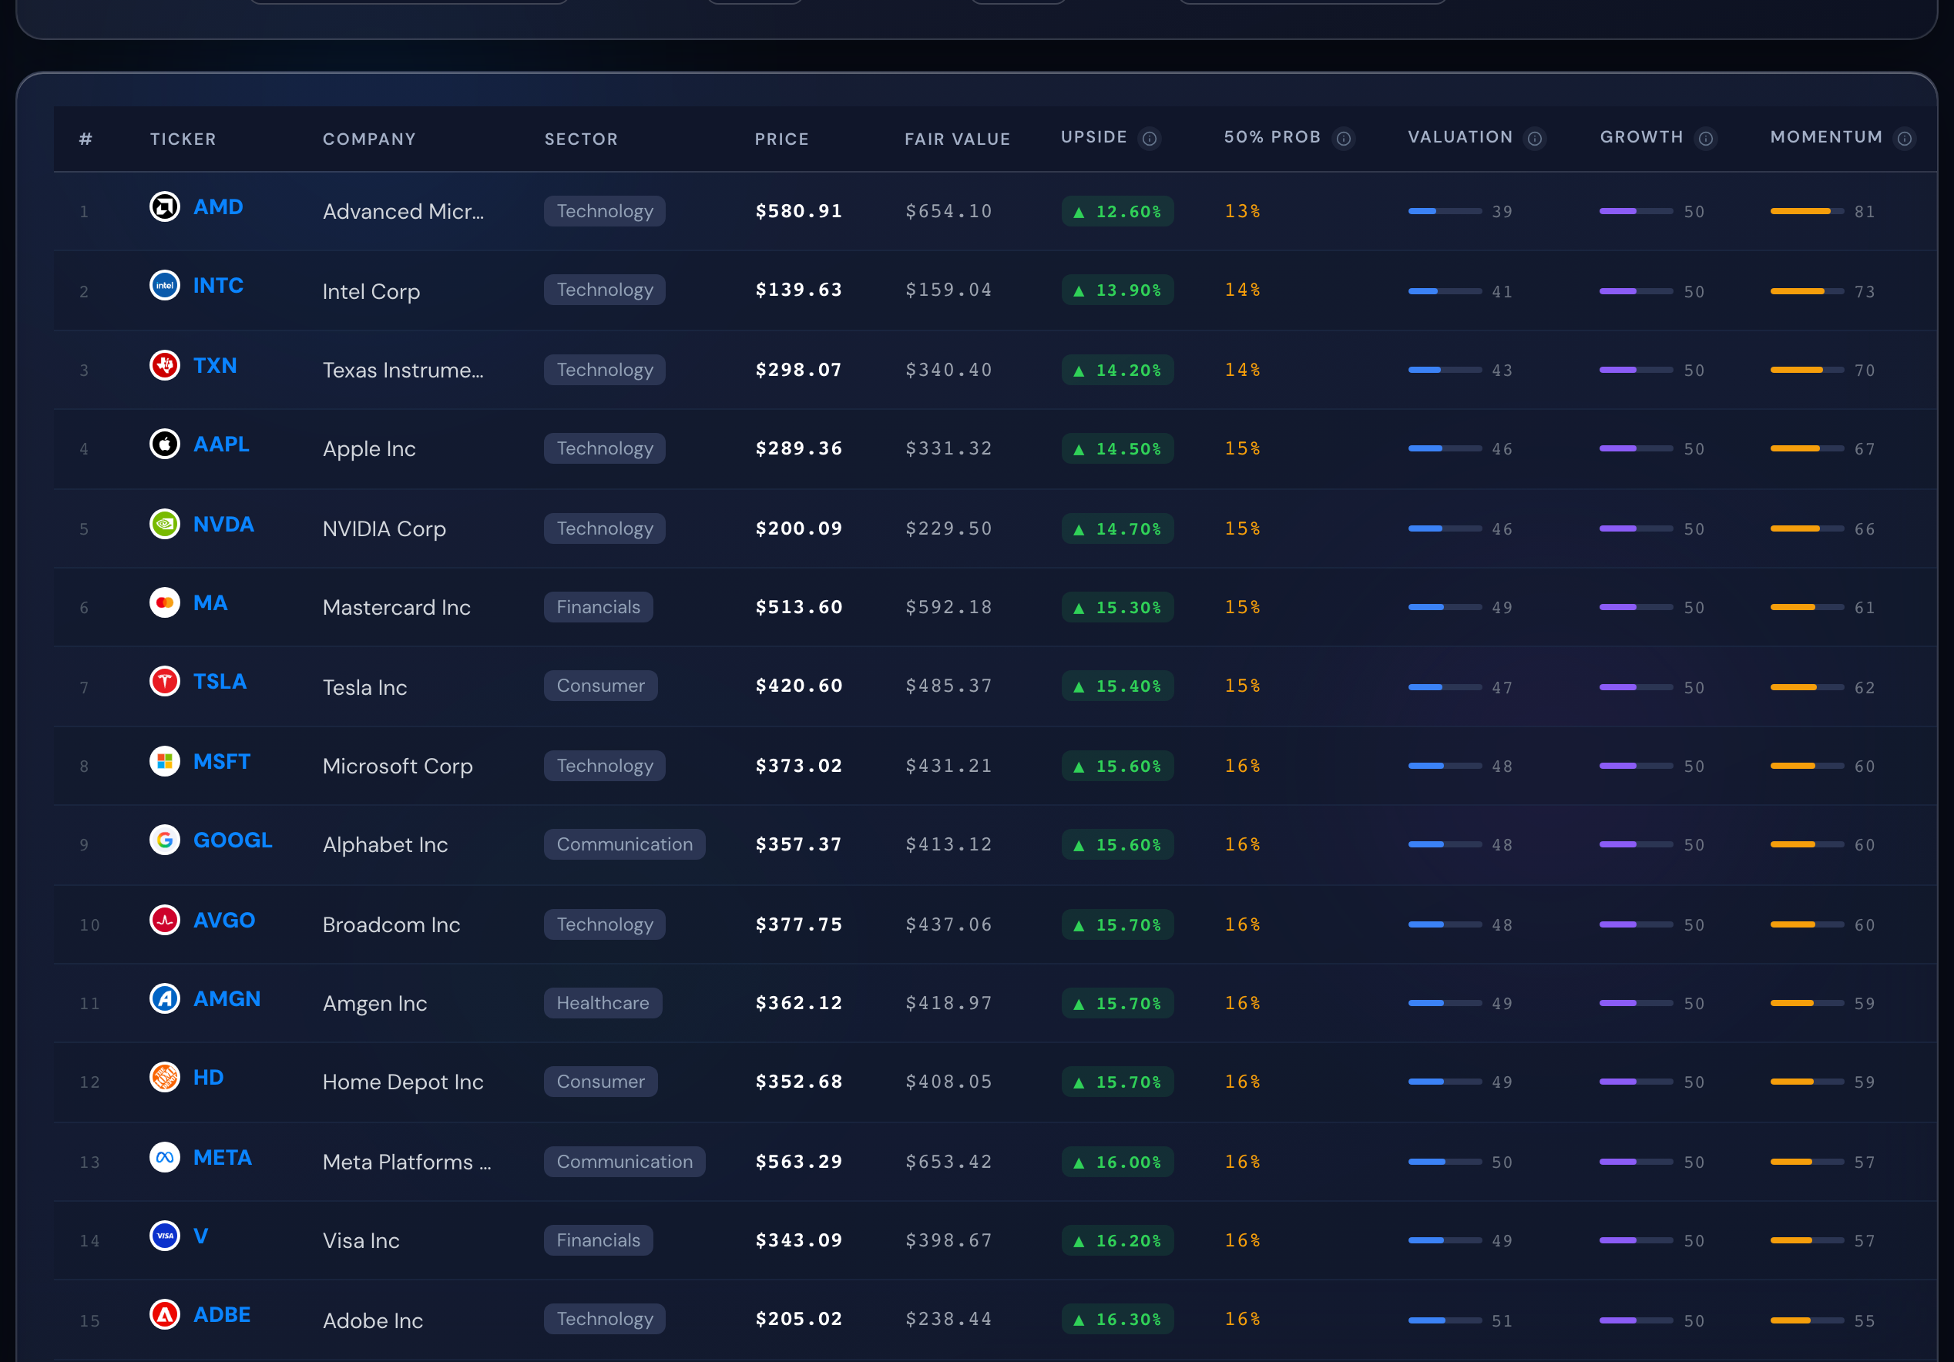Image resolution: width=1954 pixels, height=1362 pixels.
Task: Sort by the Upside column header
Action: (x=1093, y=137)
